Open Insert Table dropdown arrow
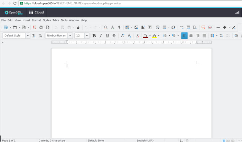 tap(132, 27)
